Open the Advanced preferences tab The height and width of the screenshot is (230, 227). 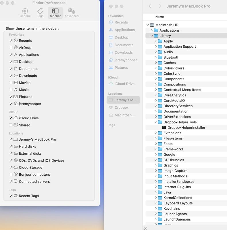(72, 13)
